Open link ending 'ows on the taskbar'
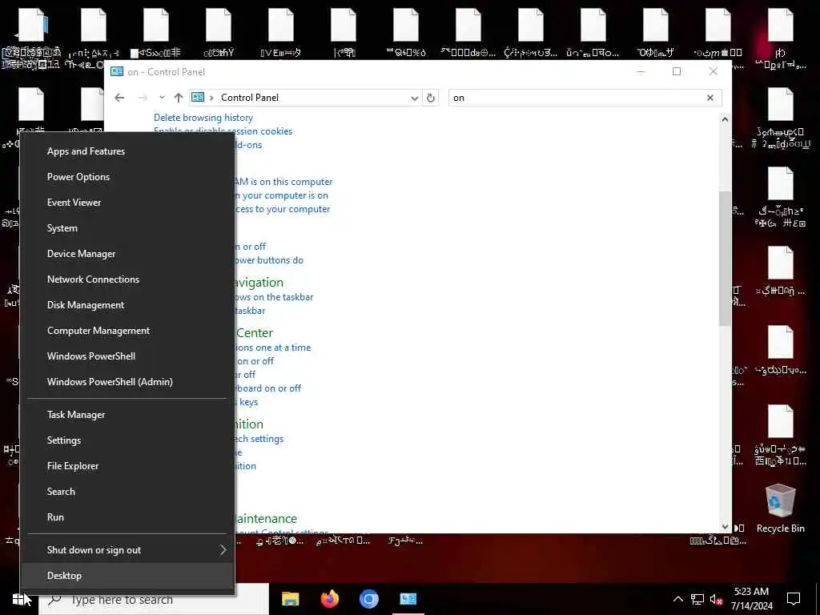Image resolution: width=820 pixels, height=615 pixels. 274,296
